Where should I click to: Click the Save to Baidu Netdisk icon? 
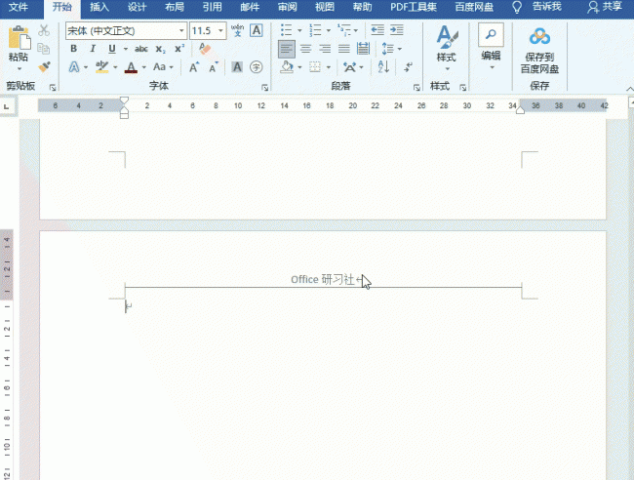click(539, 36)
